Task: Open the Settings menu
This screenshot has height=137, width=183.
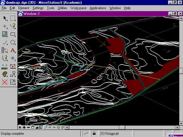Action: click(x=38, y=8)
